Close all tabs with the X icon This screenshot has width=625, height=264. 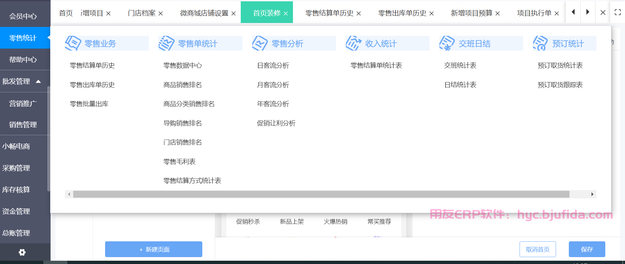603,12
